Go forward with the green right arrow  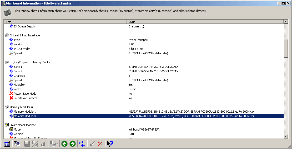pyautogui.click(x=73, y=144)
